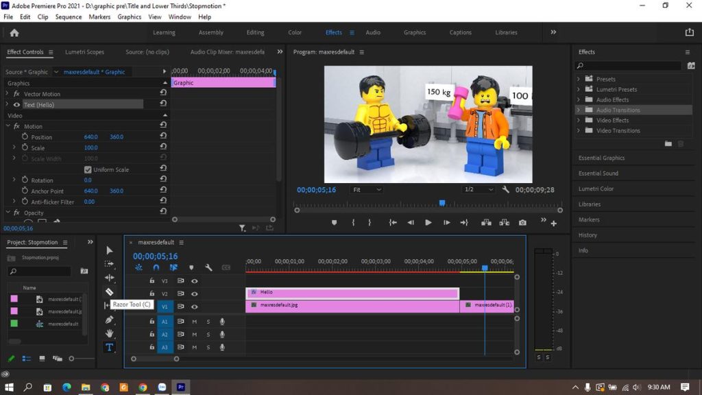Select the maxresdefault.jpg clip on V1

tap(343, 304)
